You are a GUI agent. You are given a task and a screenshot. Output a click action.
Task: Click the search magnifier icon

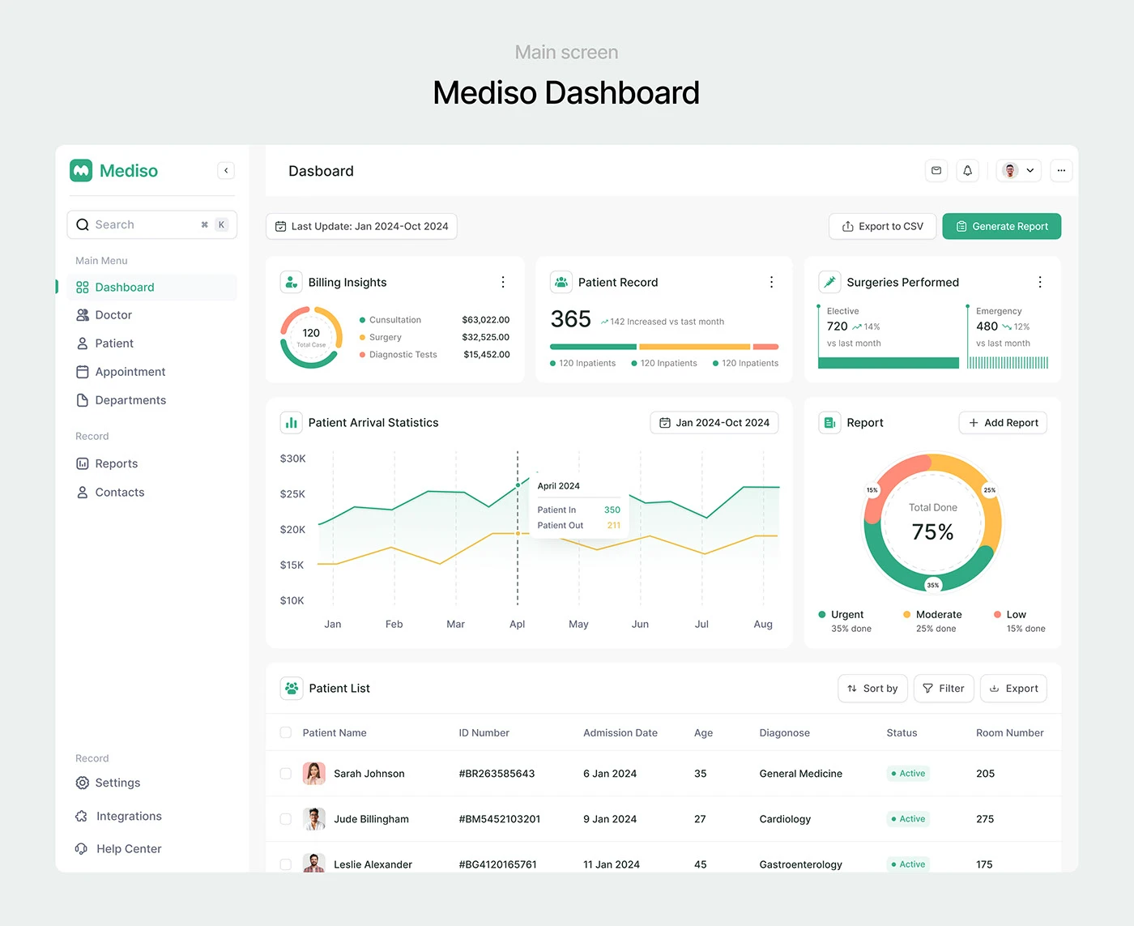point(83,224)
